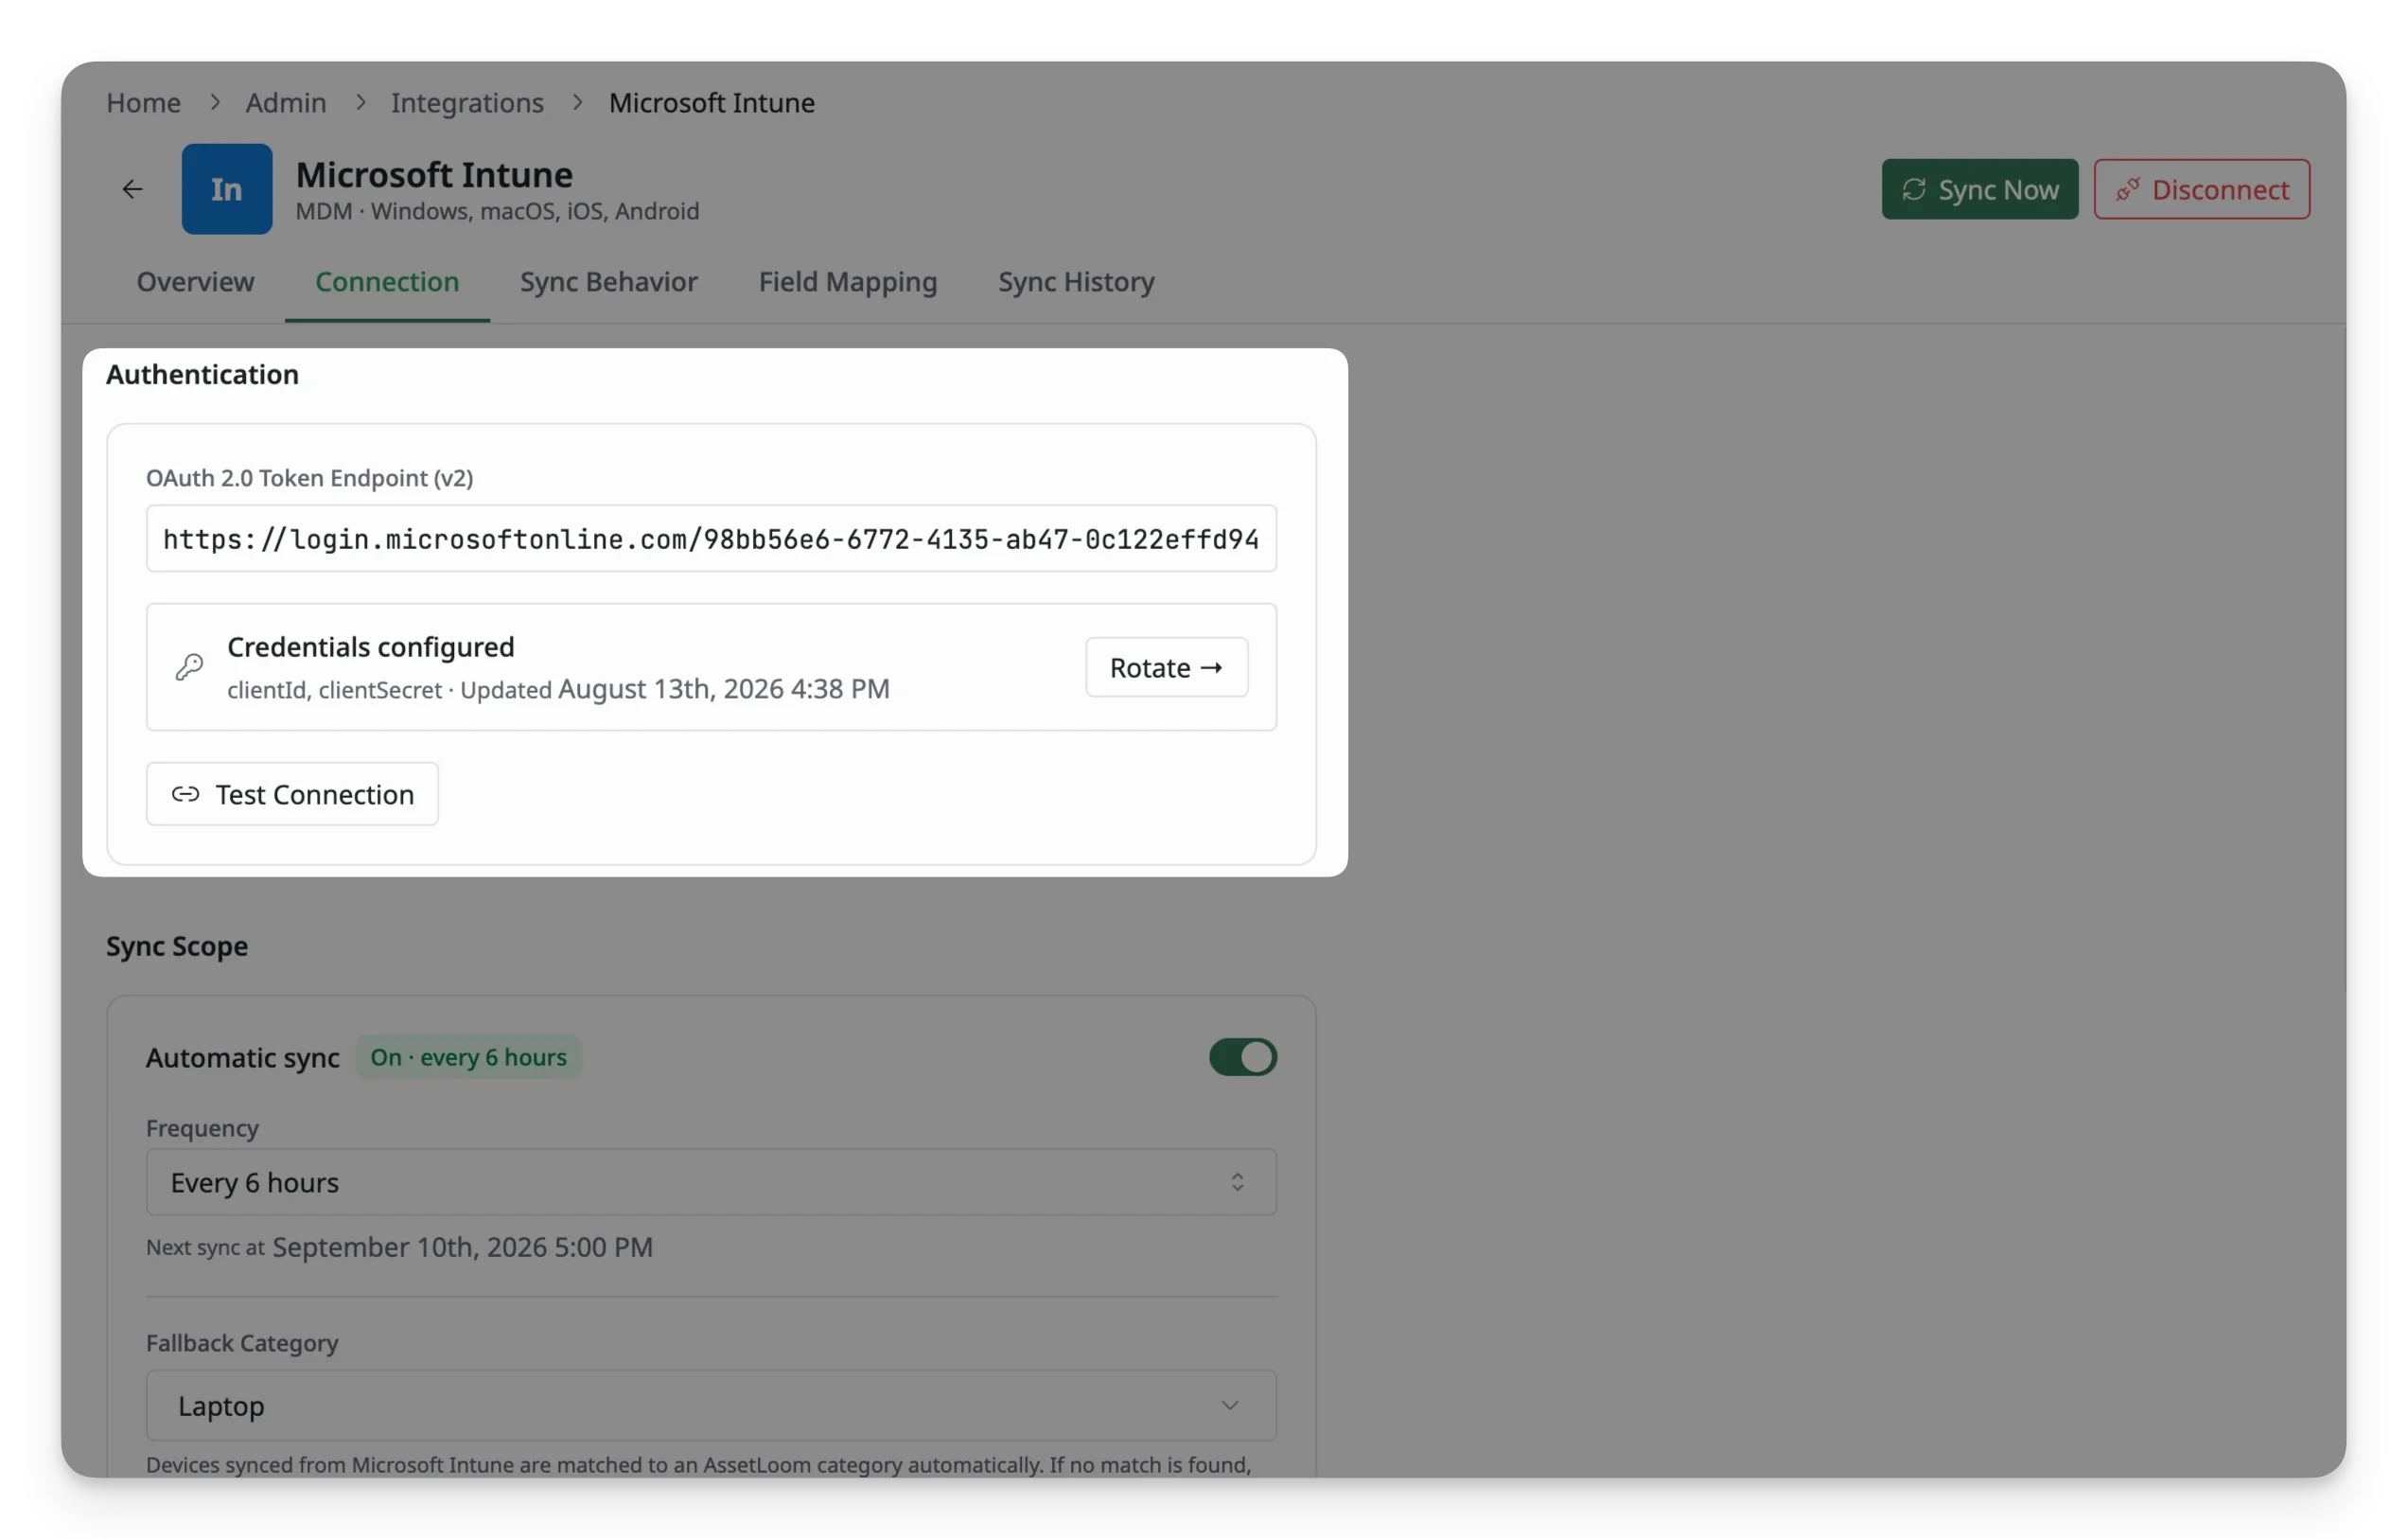Click the back arrow icon
This screenshot has width=2408, height=1539.
[132, 189]
